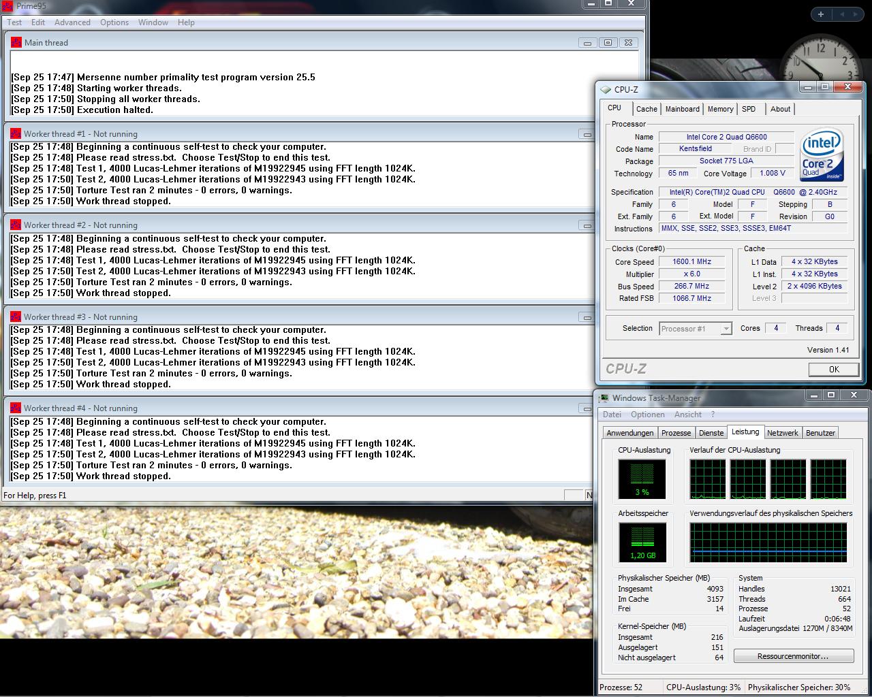Open the Advanced menu in Prime95

72,22
